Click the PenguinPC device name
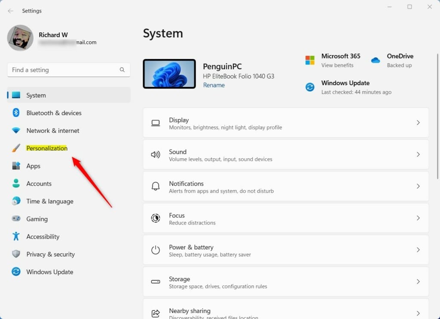The height and width of the screenshot is (319, 440). tap(222, 66)
